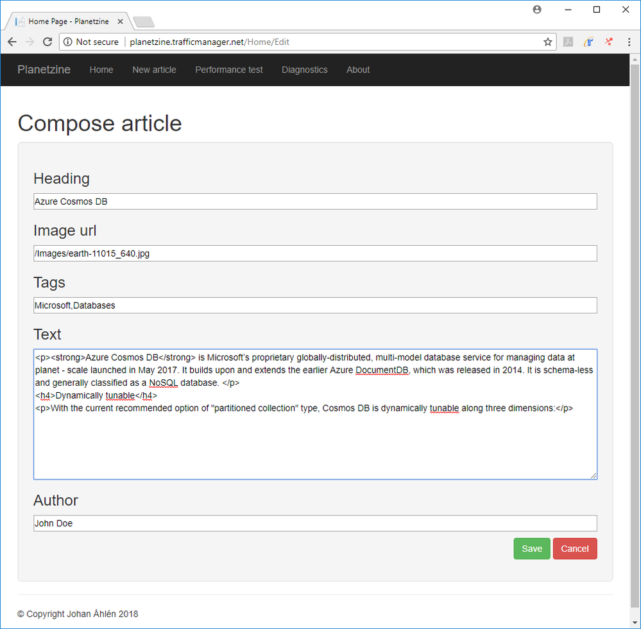View site information via the Not secure icon

pos(68,42)
